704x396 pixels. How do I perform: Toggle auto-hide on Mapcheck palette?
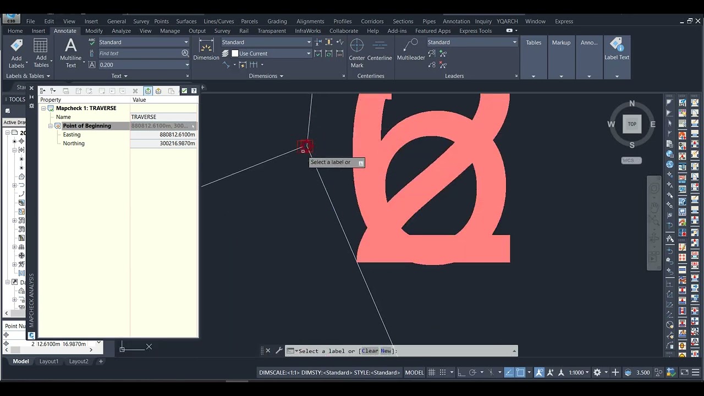(x=31, y=97)
